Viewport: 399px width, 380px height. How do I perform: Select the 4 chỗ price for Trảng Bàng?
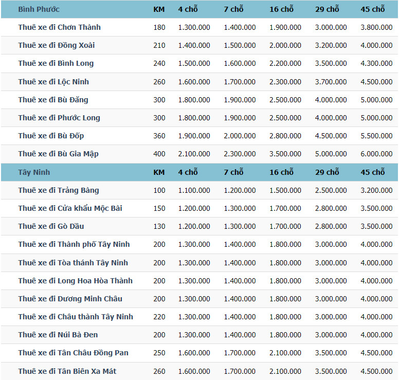[194, 190]
